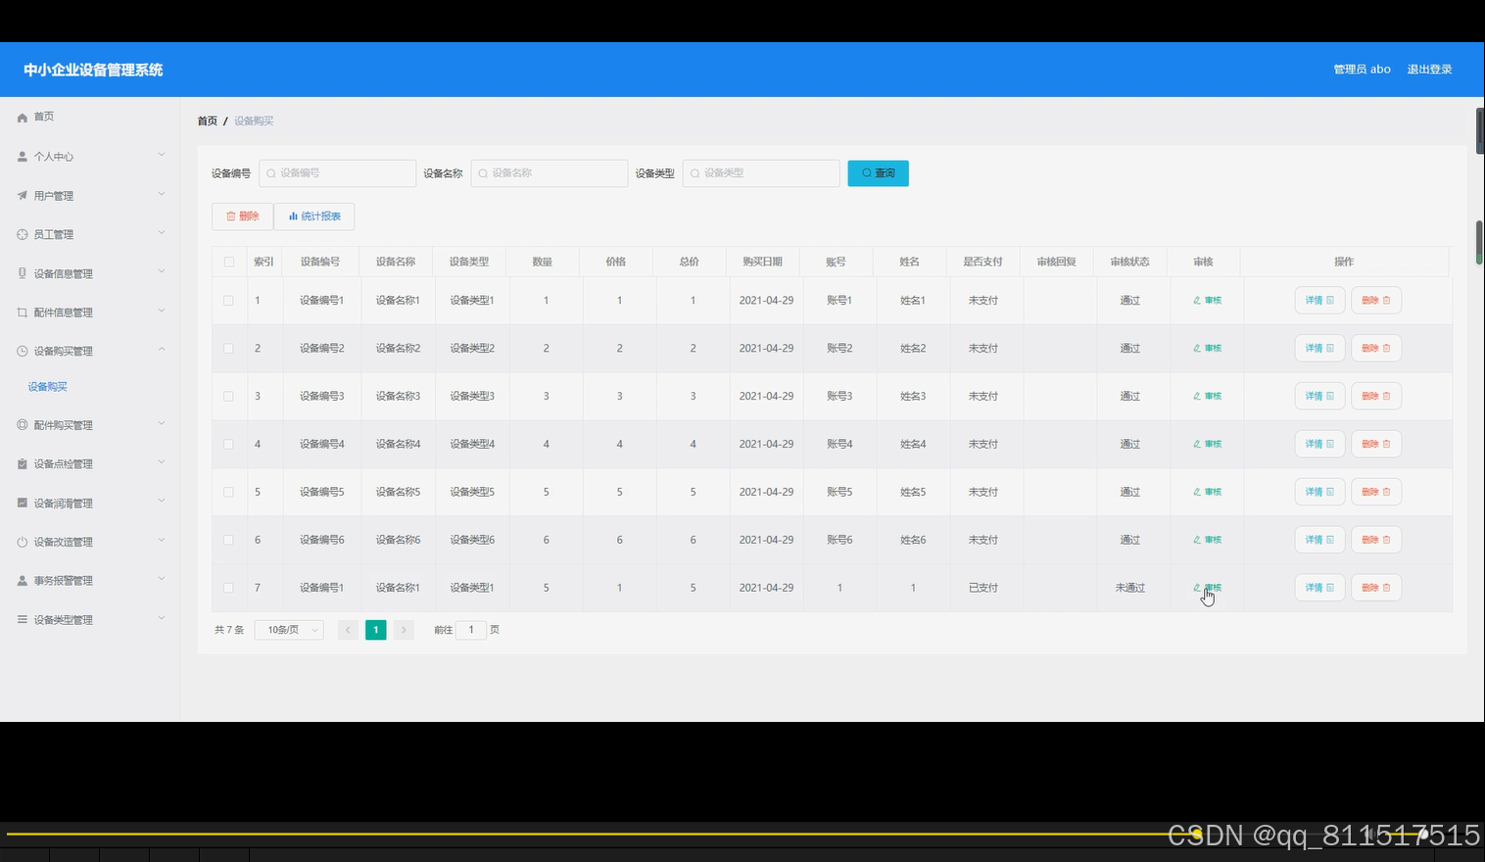The width and height of the screenshot is (1485, 862).
Task: Click the home icon beside 首页
Action: (22, 118)
